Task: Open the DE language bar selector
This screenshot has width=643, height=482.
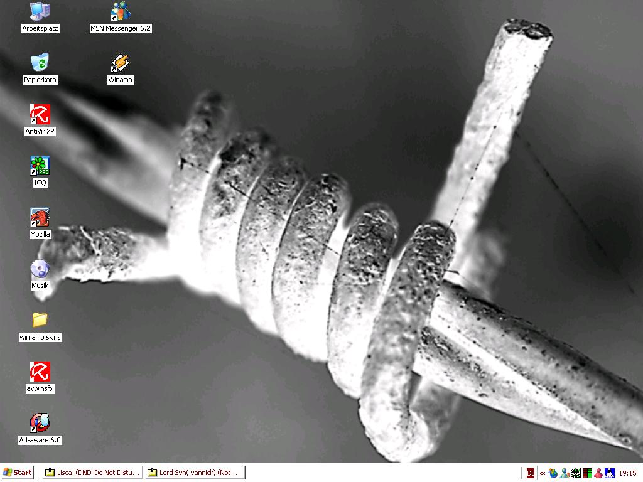Action: tap(531, 473)
